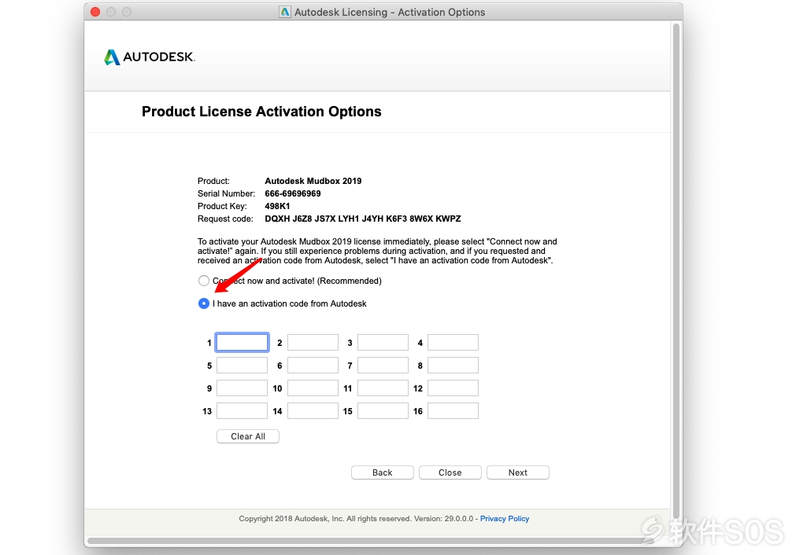Click activation code field 15
The height and width of the screenshot is (555, 796).
click(x=383, y=411)
